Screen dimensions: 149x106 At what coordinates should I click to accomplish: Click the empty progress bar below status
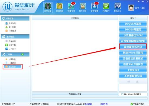[90, 99]
